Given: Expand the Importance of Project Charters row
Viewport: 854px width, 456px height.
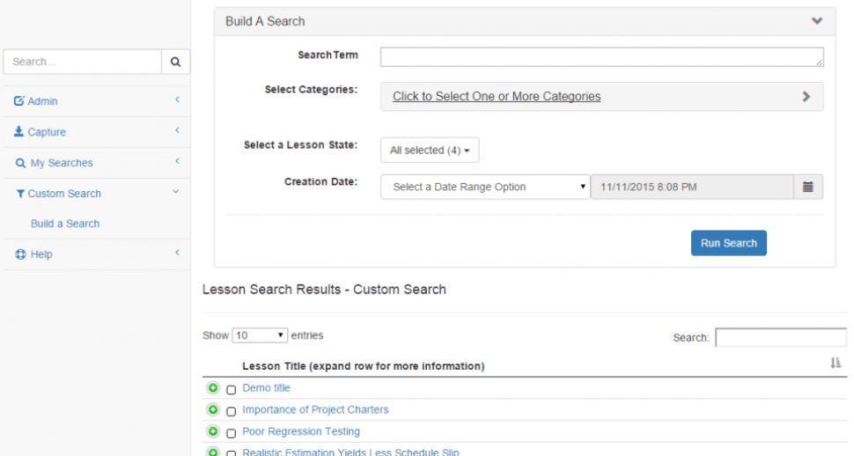Looking at the screenshot, I should tap(212, 410).
